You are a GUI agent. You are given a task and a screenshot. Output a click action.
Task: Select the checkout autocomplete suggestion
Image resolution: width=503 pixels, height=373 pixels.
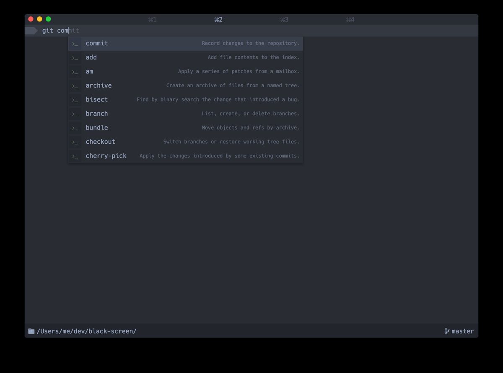(x=100, y=142)
